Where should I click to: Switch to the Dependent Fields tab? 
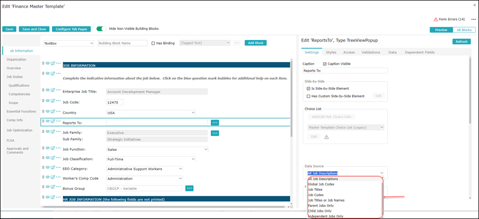click(420, 53)
